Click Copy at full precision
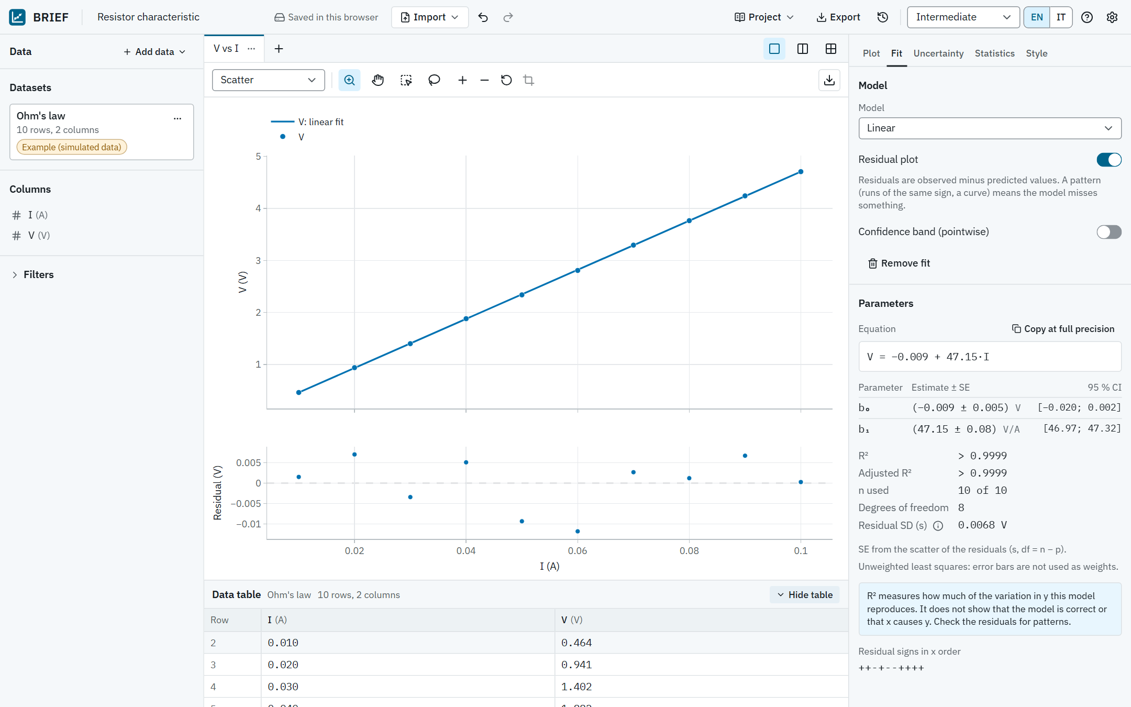This screenshot has width=1131, height=707. point(1063,329)
